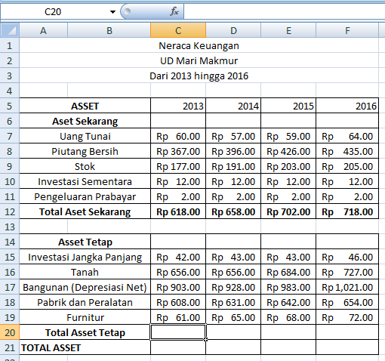
Task: Click the 'Stok' label cell
Action: pos(85,166)
